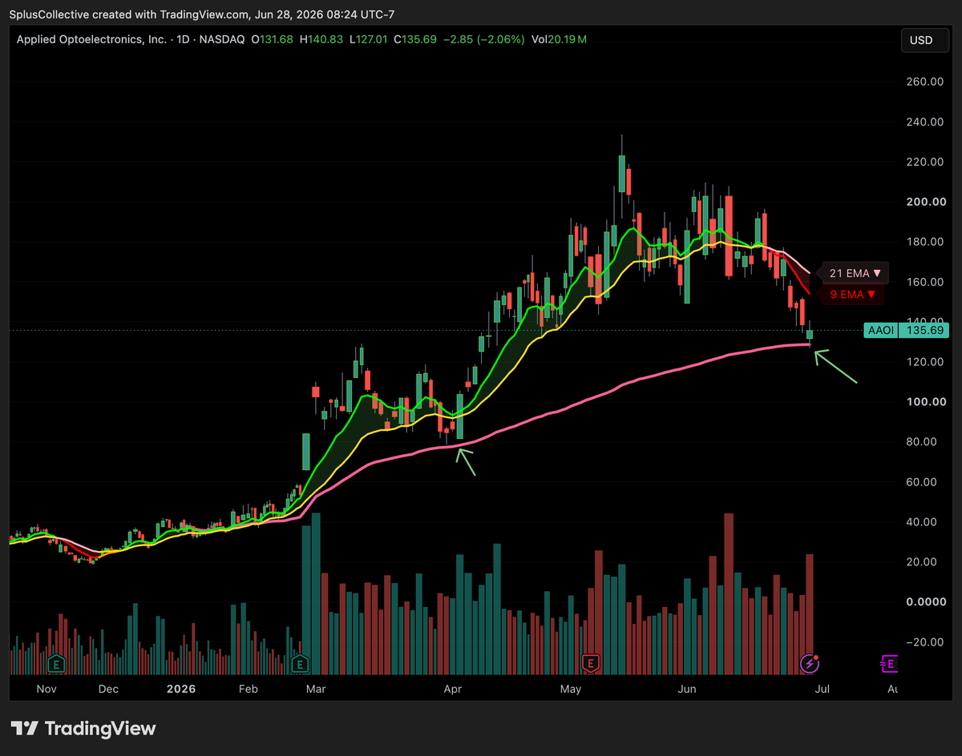Click the green earnings E marker near November
Screen dimensions: 962x756
pos(56,663)
